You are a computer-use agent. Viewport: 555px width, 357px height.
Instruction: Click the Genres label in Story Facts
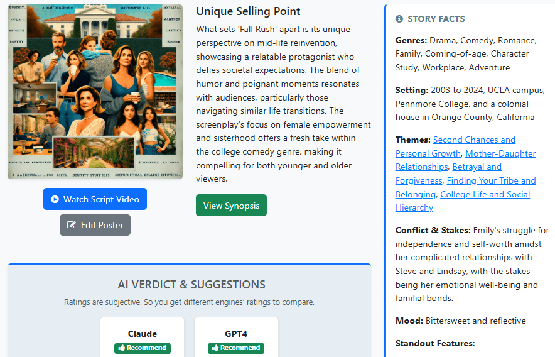pos(411,40)
